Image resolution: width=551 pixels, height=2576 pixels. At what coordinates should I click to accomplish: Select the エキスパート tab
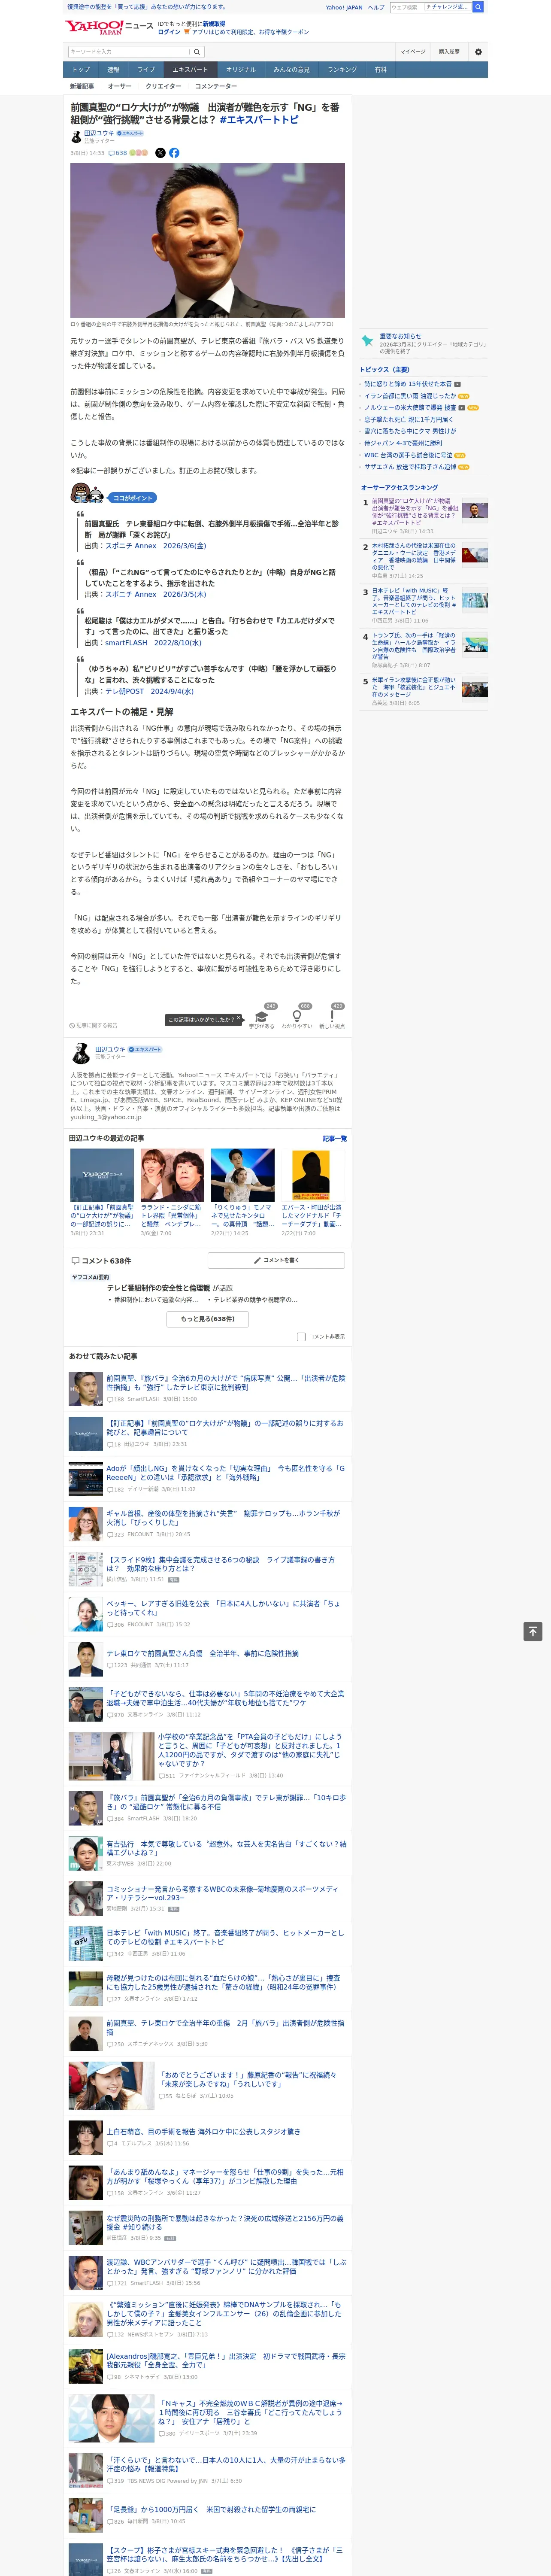coord(190,70)
